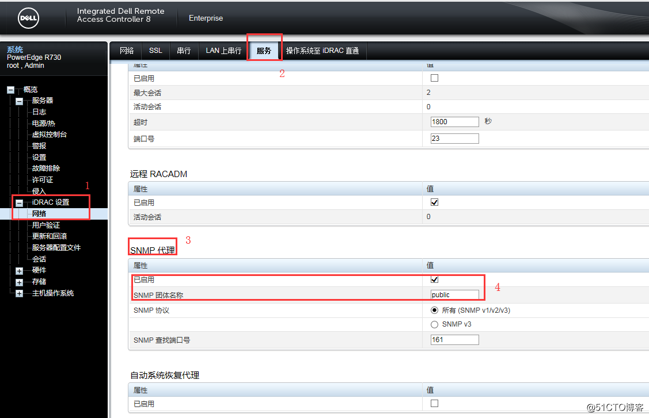Open 更新和回滚 in the sidebar tree

point(50,236)
